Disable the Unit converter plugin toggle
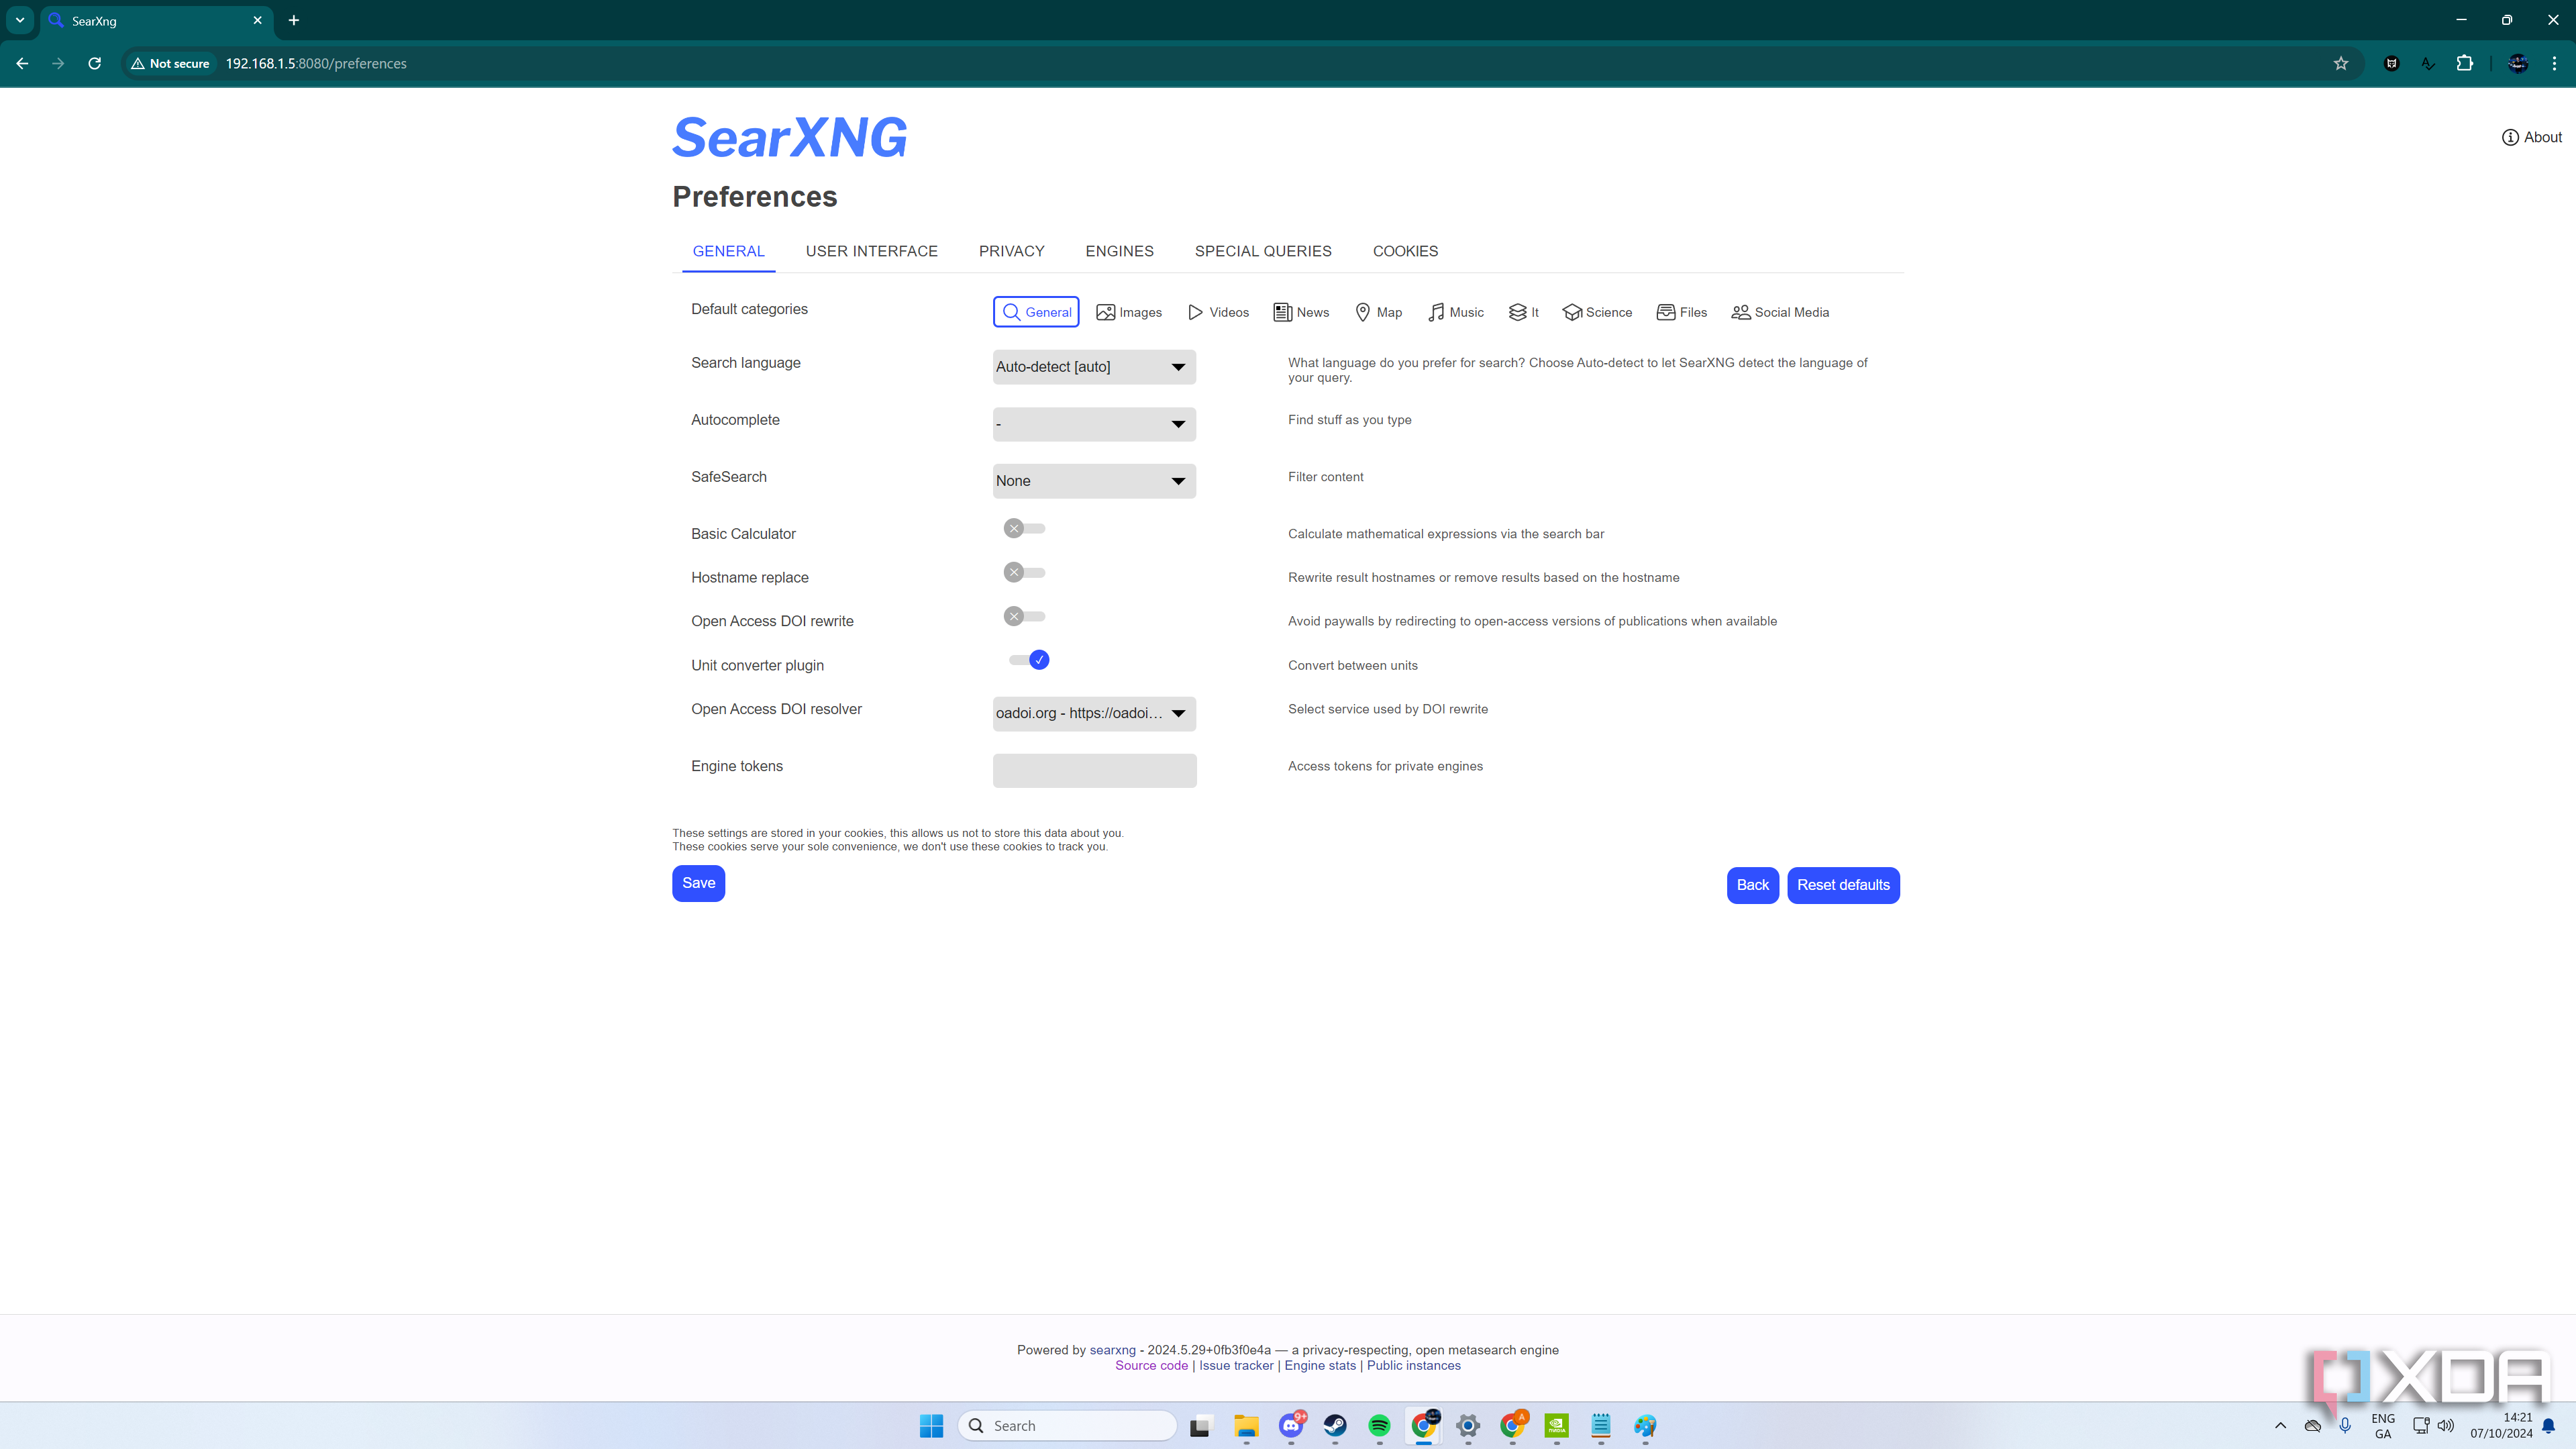The height and width of the screenshot is (1449, 2576). [x=1029, y=660]
